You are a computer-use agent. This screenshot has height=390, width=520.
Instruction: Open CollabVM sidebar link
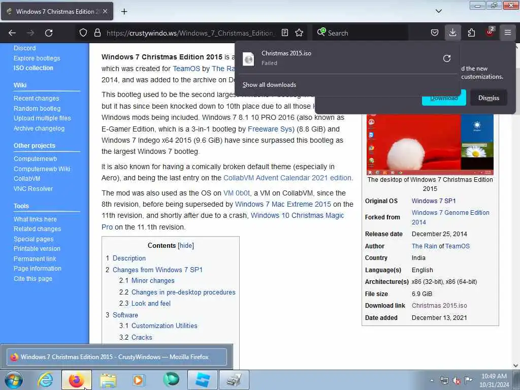[27, 179]
